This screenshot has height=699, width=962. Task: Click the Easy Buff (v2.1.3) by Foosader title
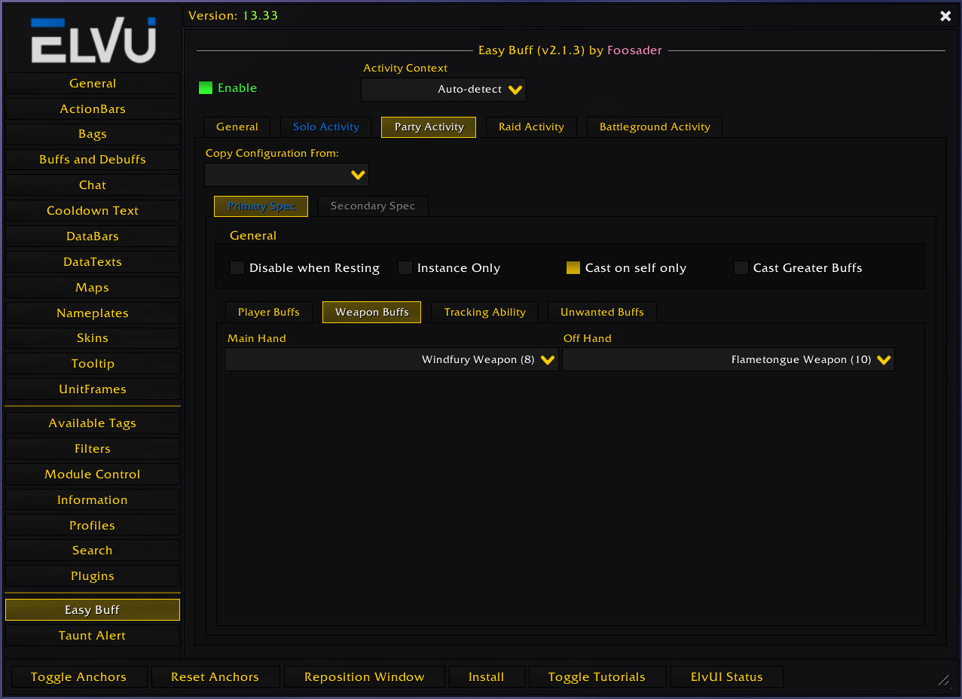(x=570, y=50)
